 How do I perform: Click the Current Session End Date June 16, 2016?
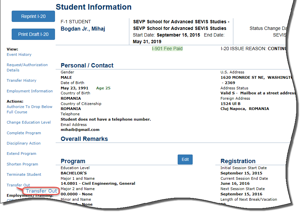pyautogui.click(x=235, y=183)
